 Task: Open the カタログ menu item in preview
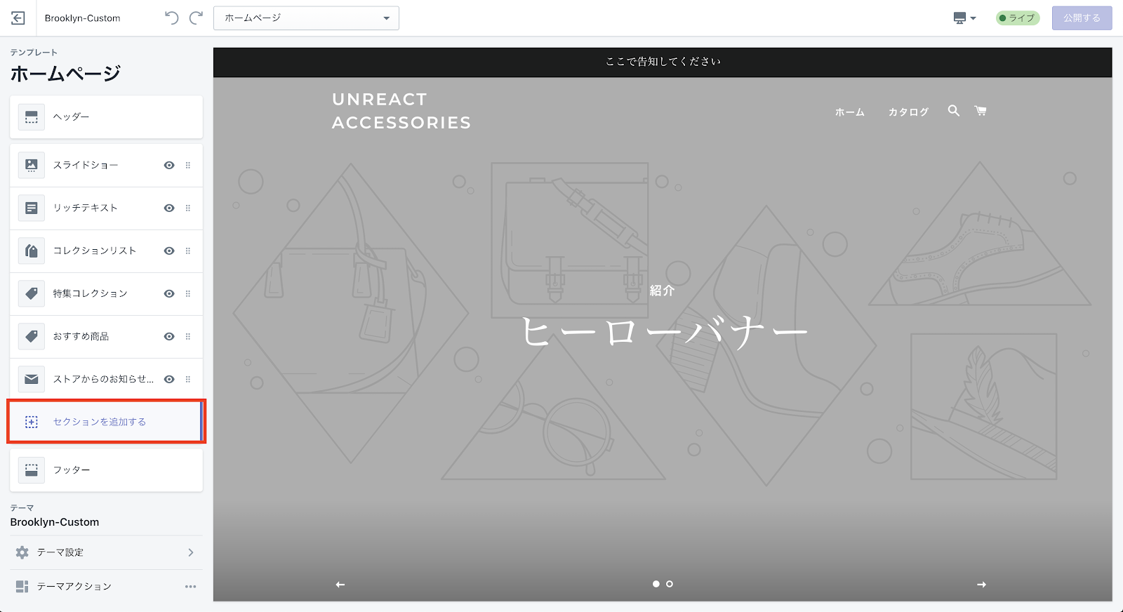pyautogui.click(x=908, y=112)
